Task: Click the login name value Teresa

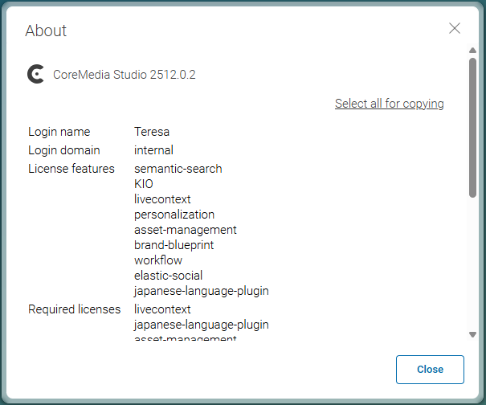Action: point(152,132)
